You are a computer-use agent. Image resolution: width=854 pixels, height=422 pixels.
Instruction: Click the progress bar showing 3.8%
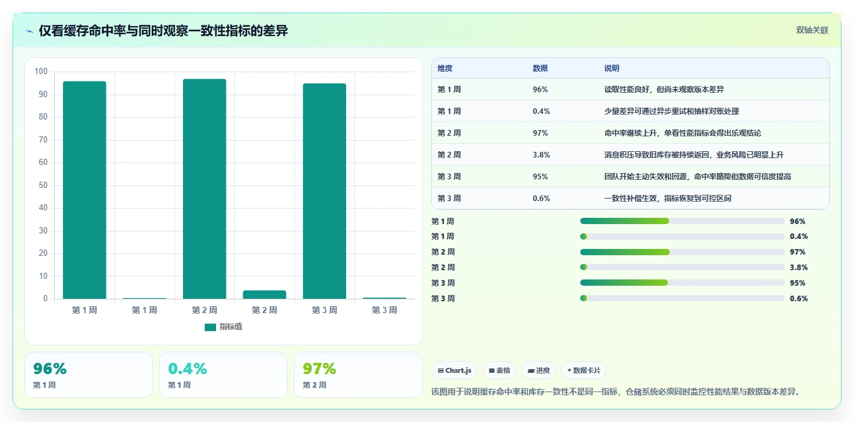point(682,267)
